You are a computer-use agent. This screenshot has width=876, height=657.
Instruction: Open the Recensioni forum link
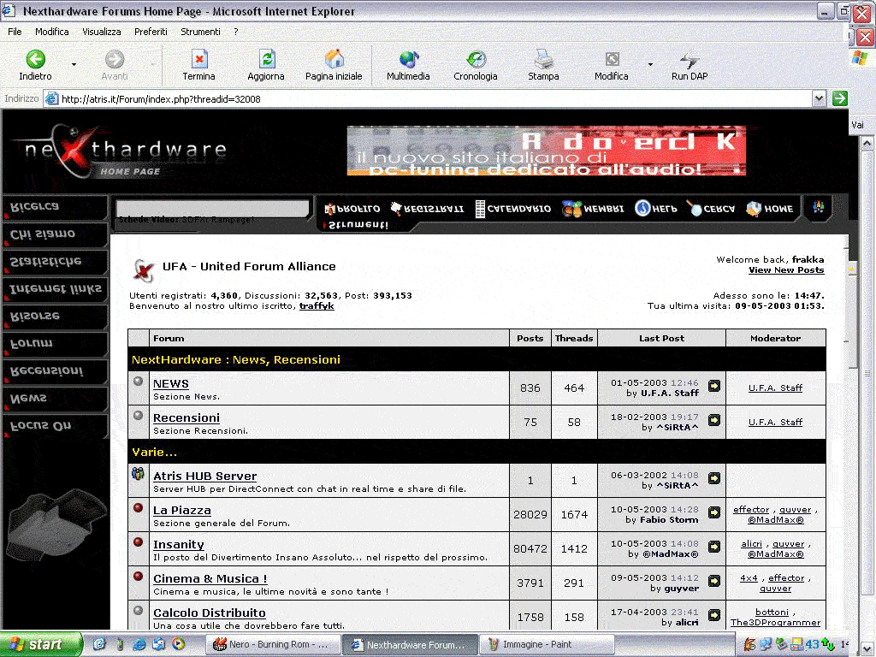coord(186,417)
